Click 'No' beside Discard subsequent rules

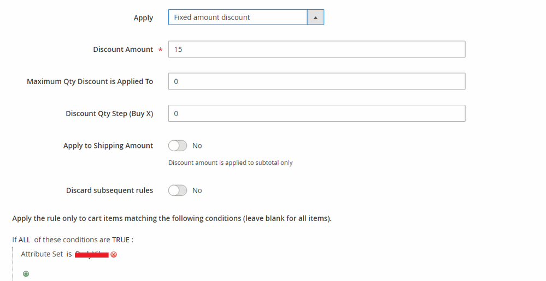[197, 190]
